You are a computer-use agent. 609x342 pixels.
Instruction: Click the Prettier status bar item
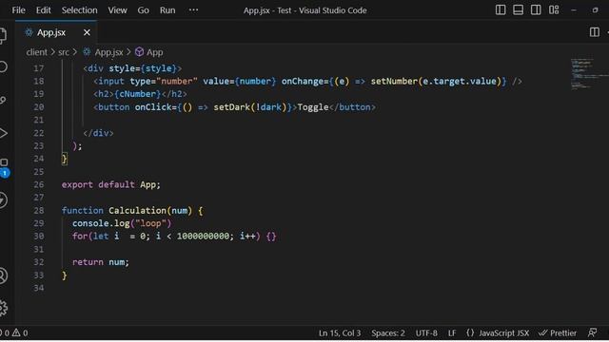558,333
